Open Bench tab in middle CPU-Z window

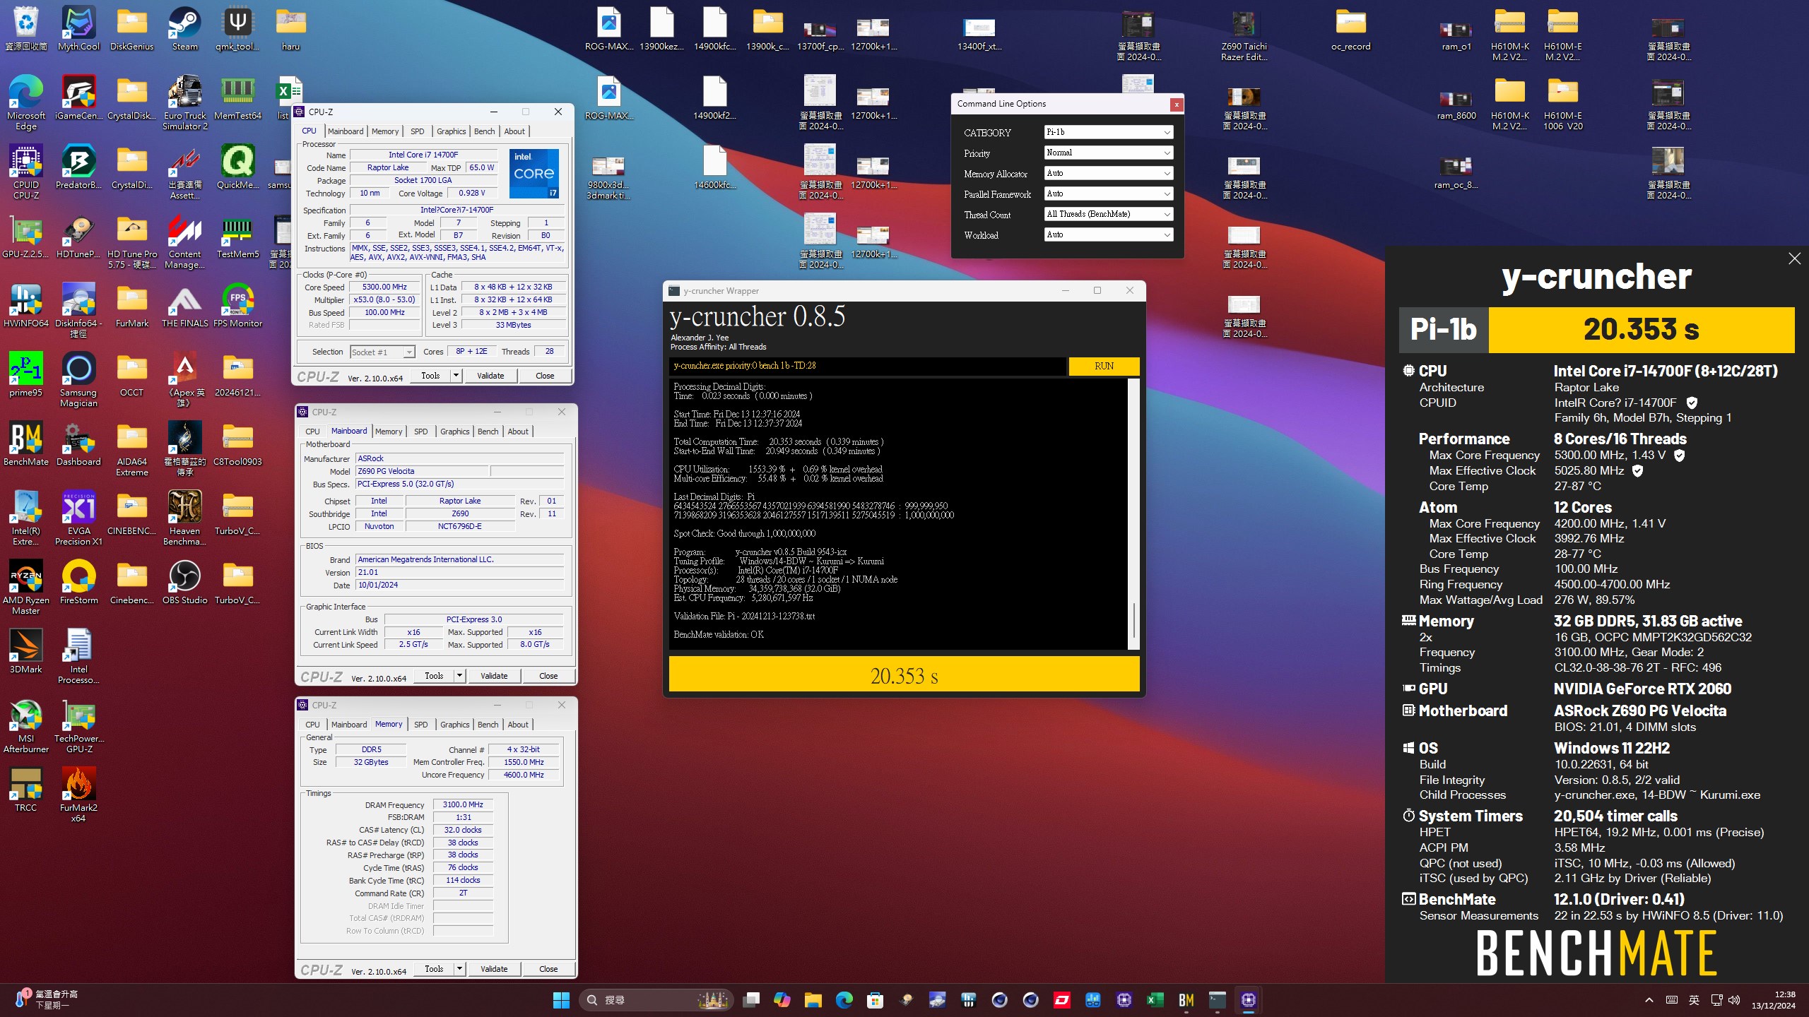488,432
